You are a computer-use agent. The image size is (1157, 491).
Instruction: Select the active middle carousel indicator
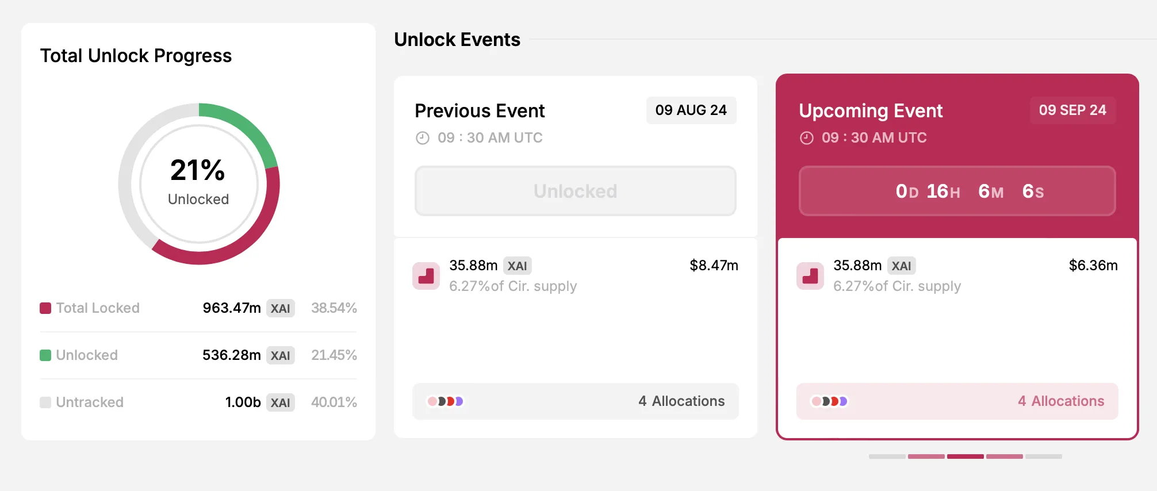[x=966, y=457]
